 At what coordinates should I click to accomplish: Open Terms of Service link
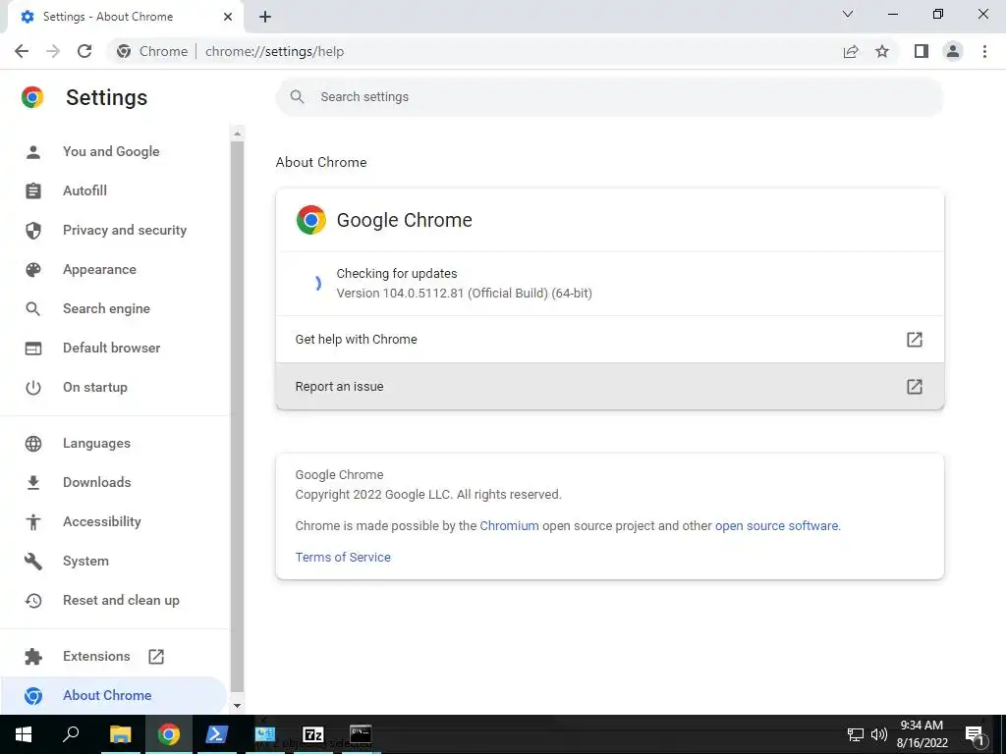[x=343, y=558]
